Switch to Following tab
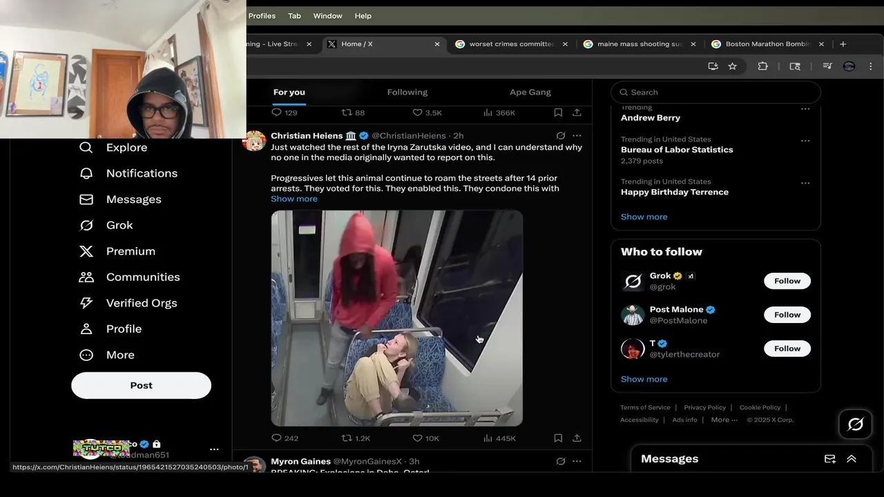 click(x=407, y=92)
